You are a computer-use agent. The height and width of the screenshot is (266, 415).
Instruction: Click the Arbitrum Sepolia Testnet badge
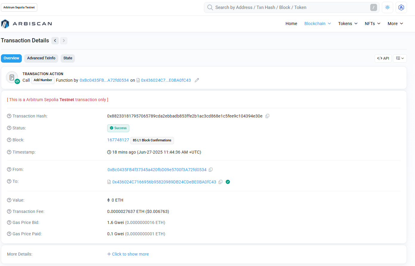pyautogui.click(x=19, y=7)
